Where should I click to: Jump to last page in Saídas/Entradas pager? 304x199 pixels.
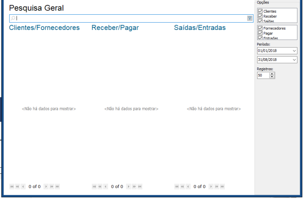(x=222, y=186)
